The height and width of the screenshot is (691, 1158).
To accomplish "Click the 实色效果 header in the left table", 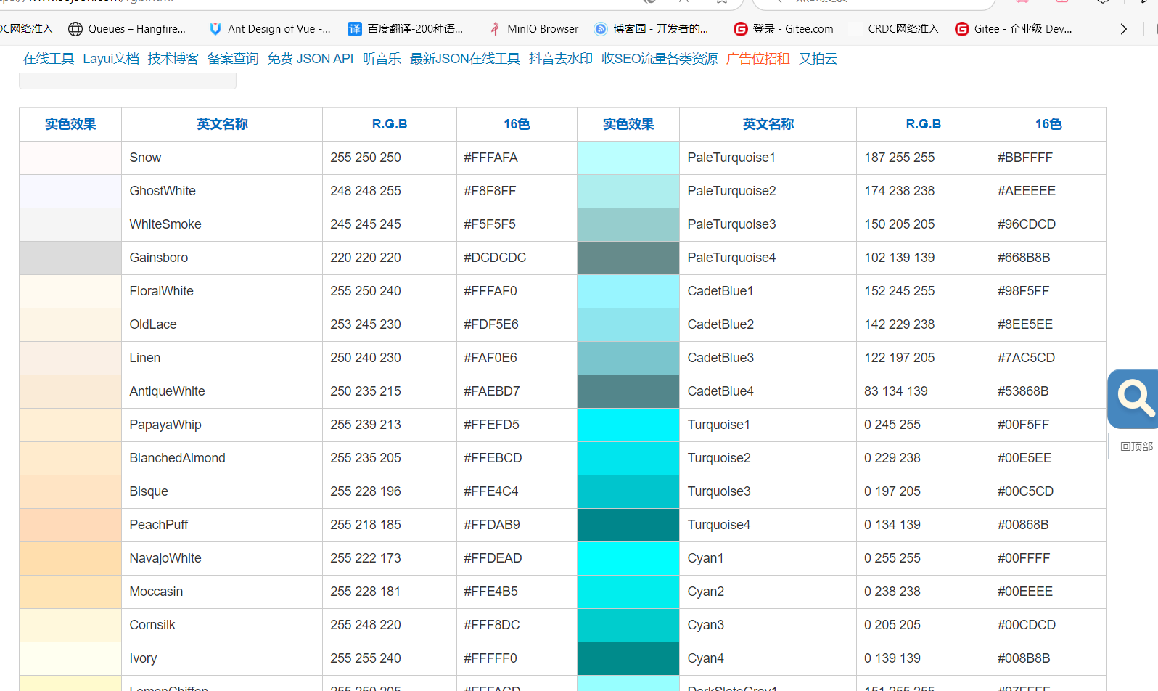I will [70, 124].
